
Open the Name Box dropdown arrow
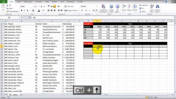point(19,18)
